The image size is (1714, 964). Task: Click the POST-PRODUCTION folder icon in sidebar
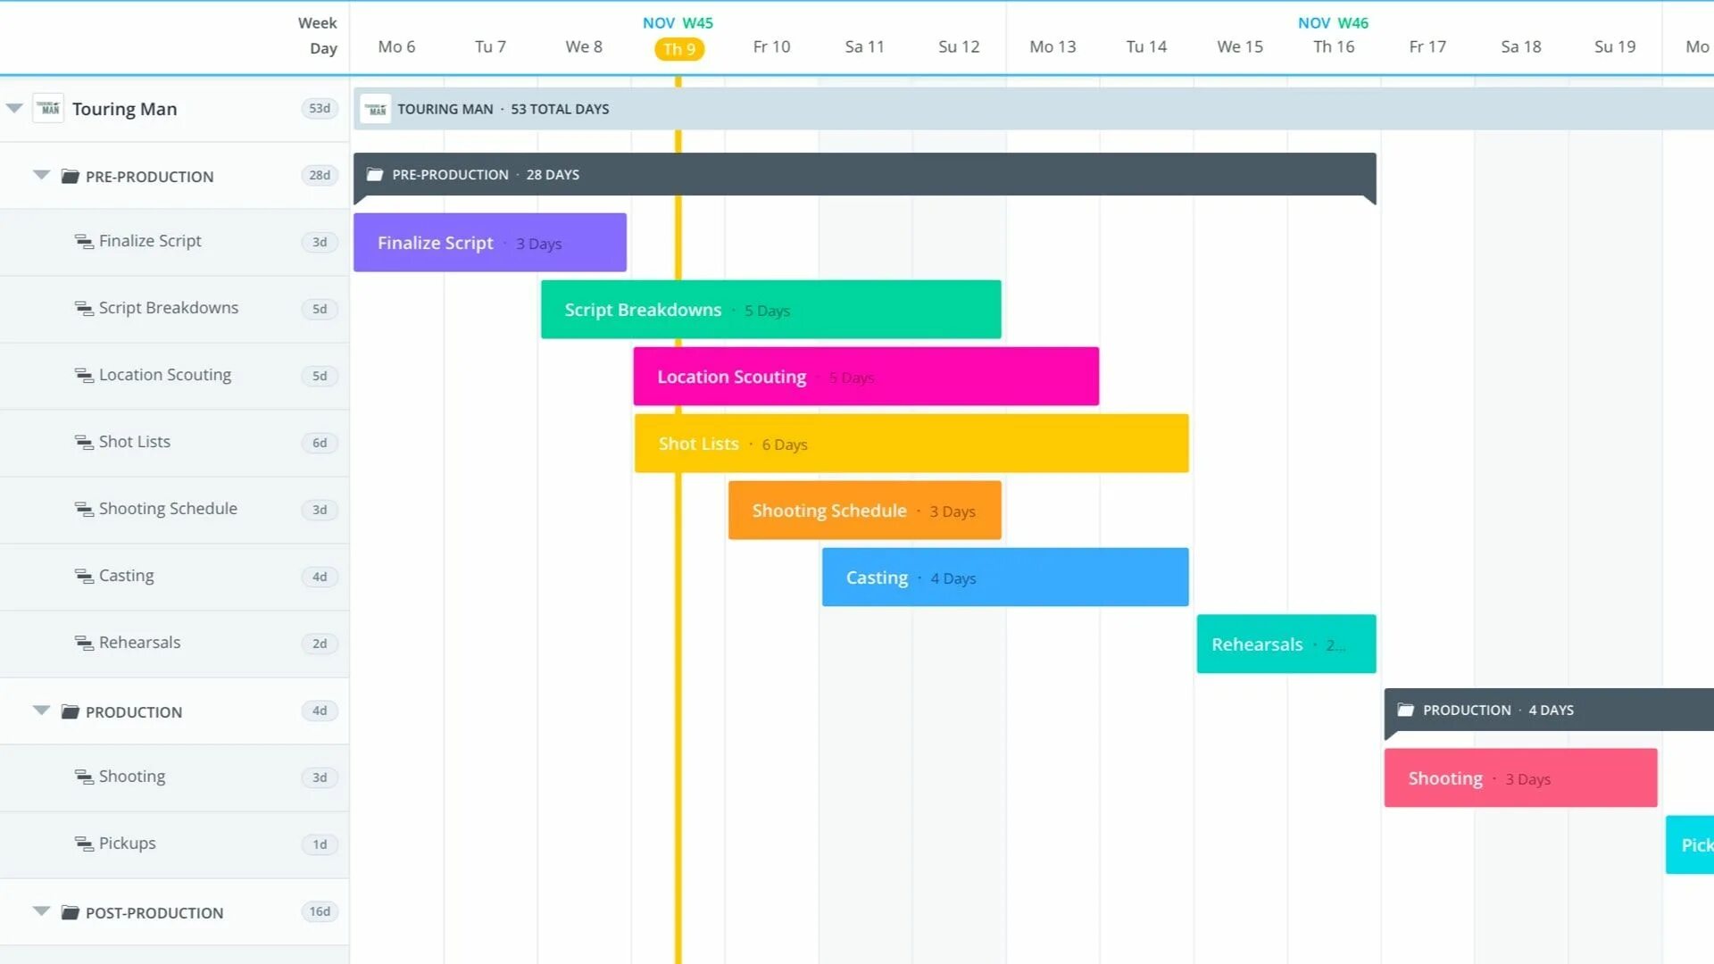pos(70,912)
